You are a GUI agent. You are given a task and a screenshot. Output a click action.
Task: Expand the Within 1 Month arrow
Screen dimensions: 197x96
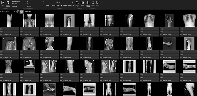pos(73,5)
